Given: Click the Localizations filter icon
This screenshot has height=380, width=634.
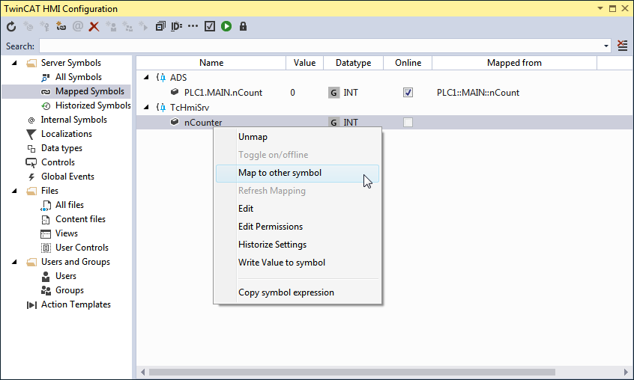Looking at the screenshot, I should pos(31,135).
